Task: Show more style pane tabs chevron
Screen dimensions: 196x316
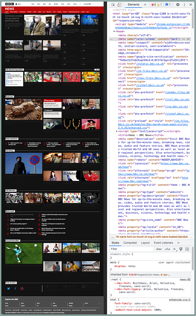Action: (x=178, y=243)
